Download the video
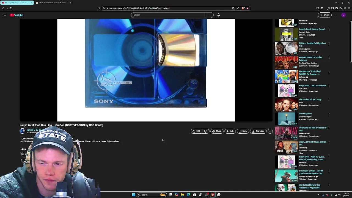 (x=258, y=131)
